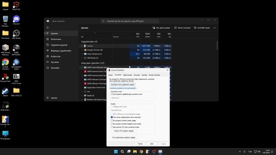The image size is (276, 155).
Task: Open Hizmetler page in Task Manager sidebar
Action: pos(61,68)
